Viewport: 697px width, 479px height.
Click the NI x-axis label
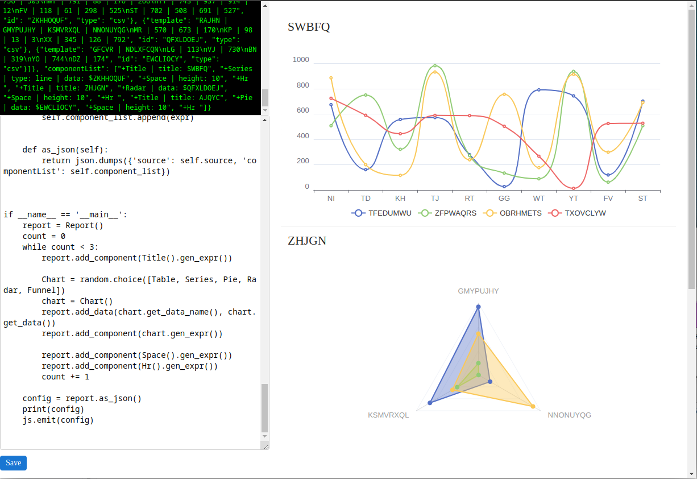pyautogui.click(x=331, y=199)
